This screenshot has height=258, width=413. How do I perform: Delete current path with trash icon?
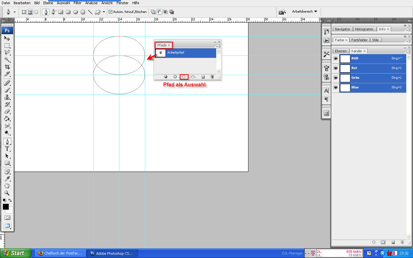(x=212, y=77)
